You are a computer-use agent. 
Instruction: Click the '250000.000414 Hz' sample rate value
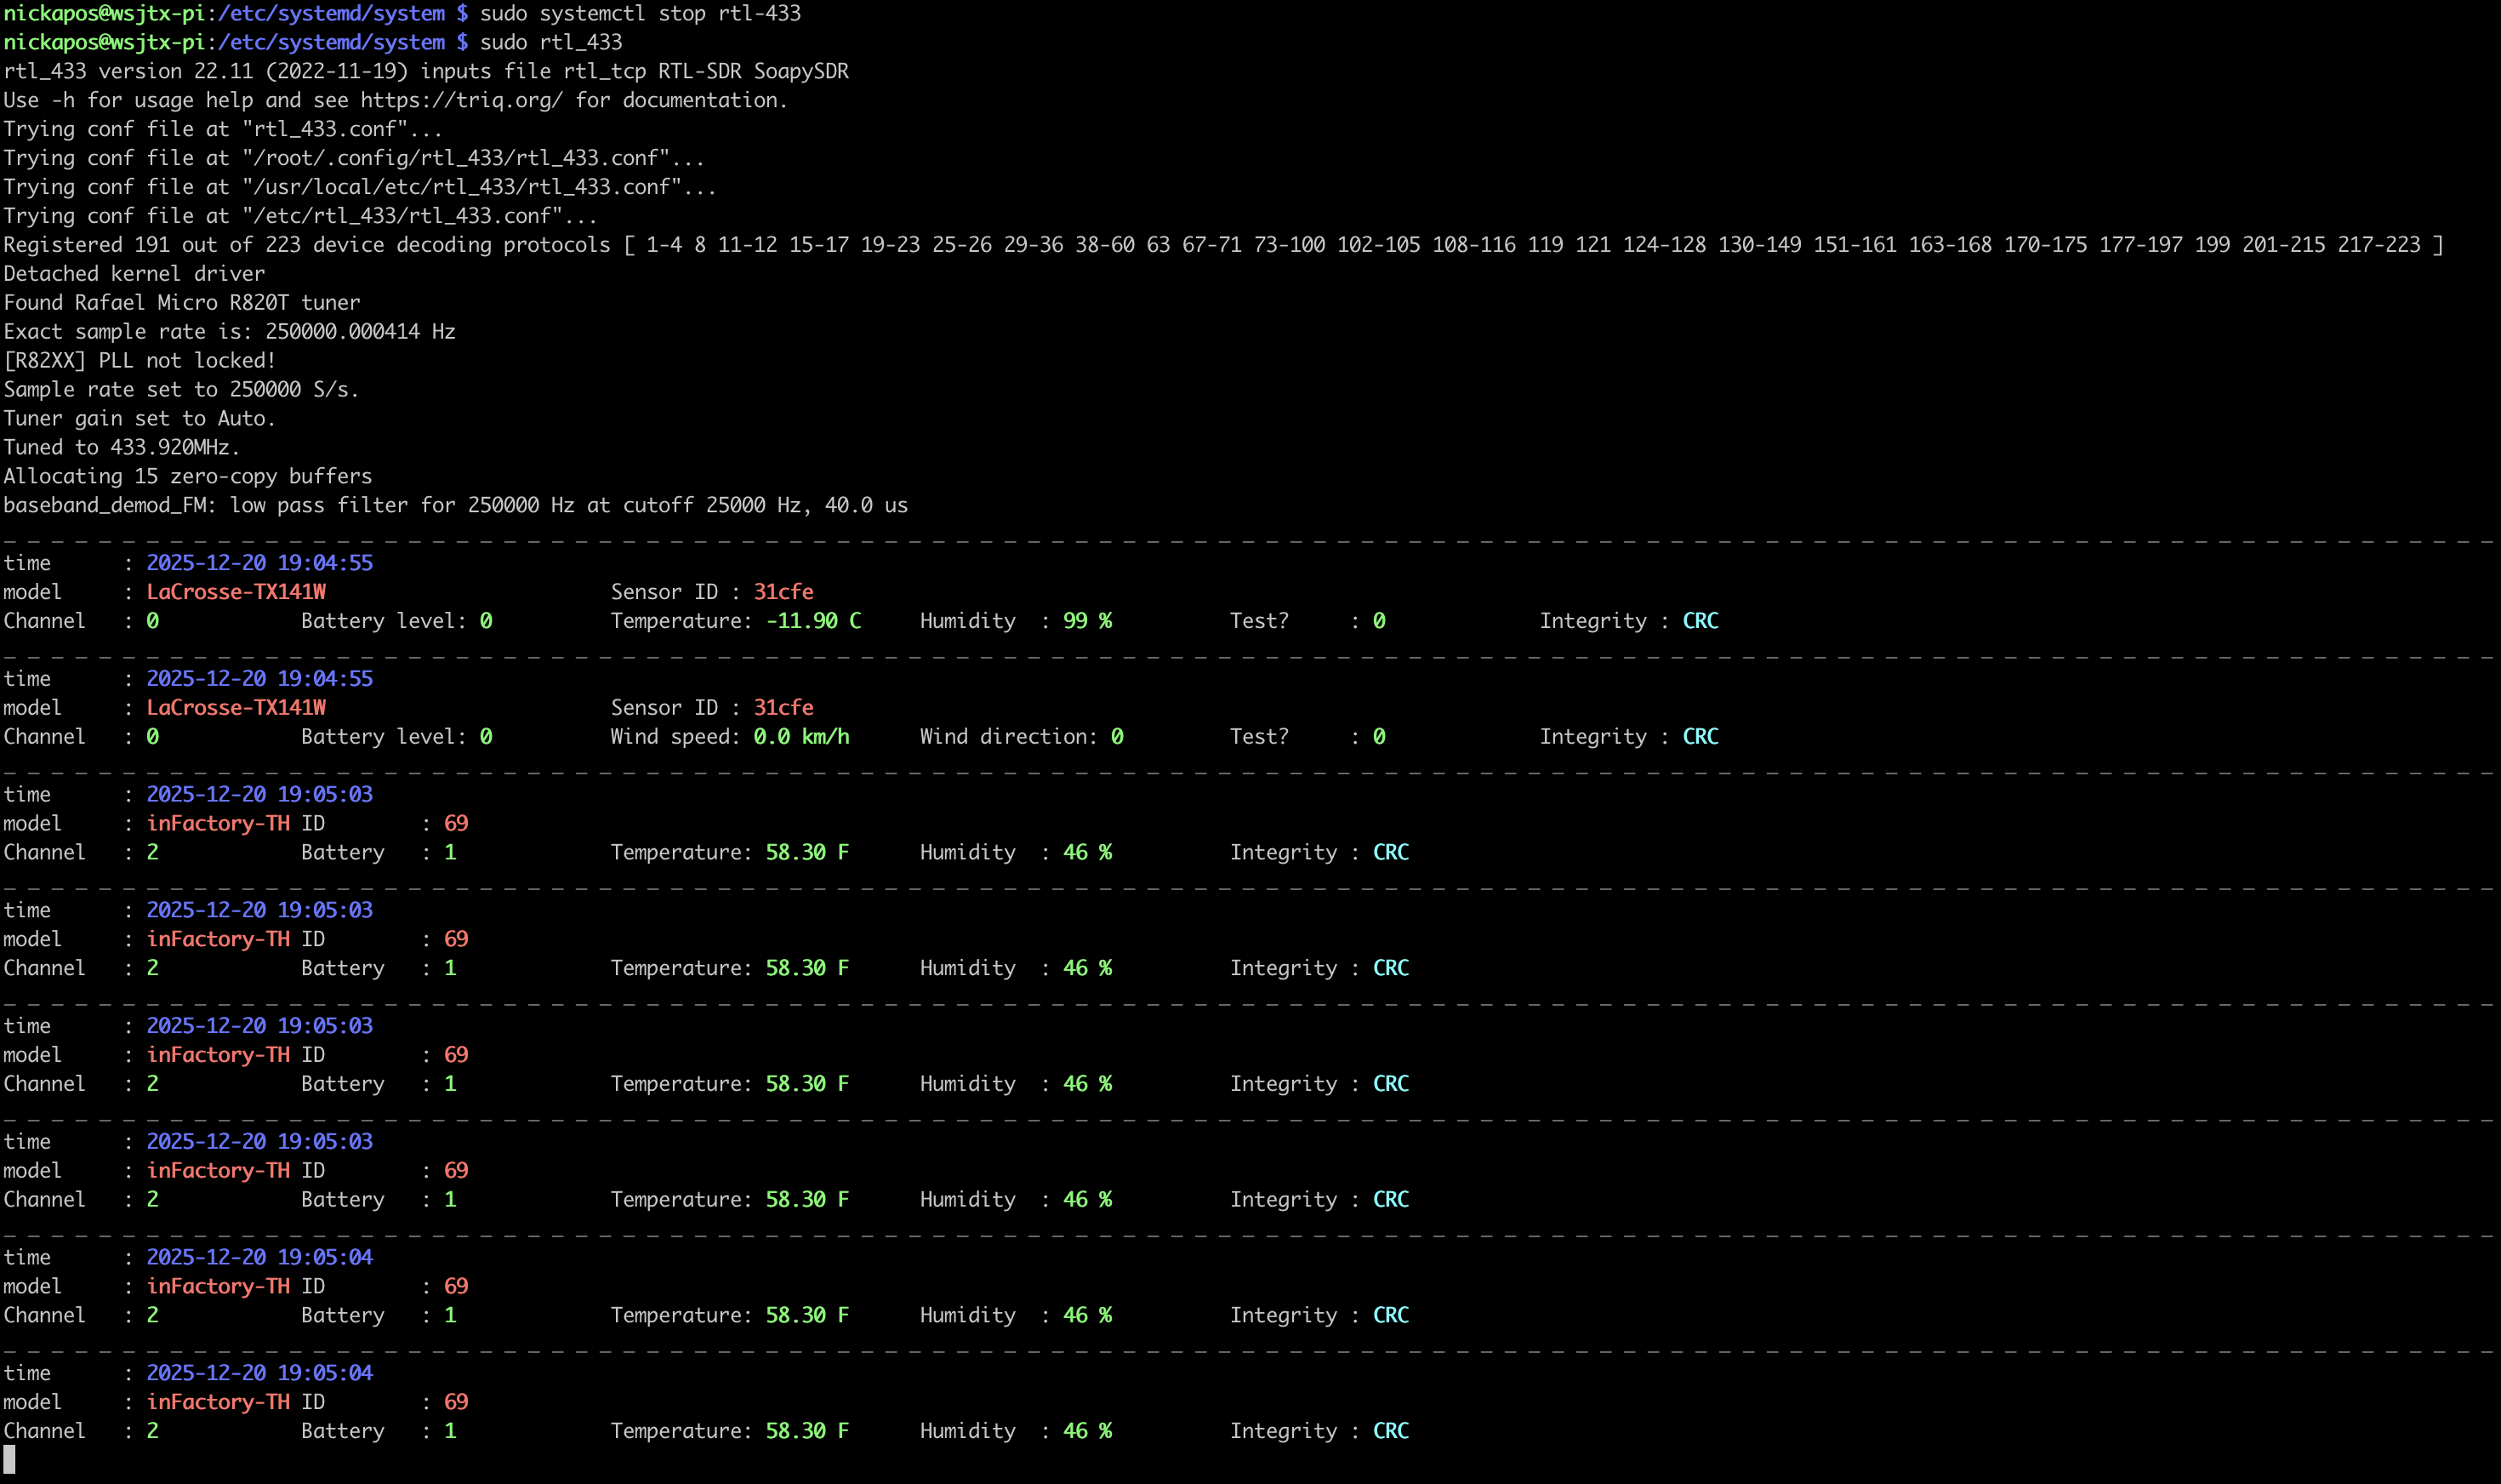[x=360, y=332]
